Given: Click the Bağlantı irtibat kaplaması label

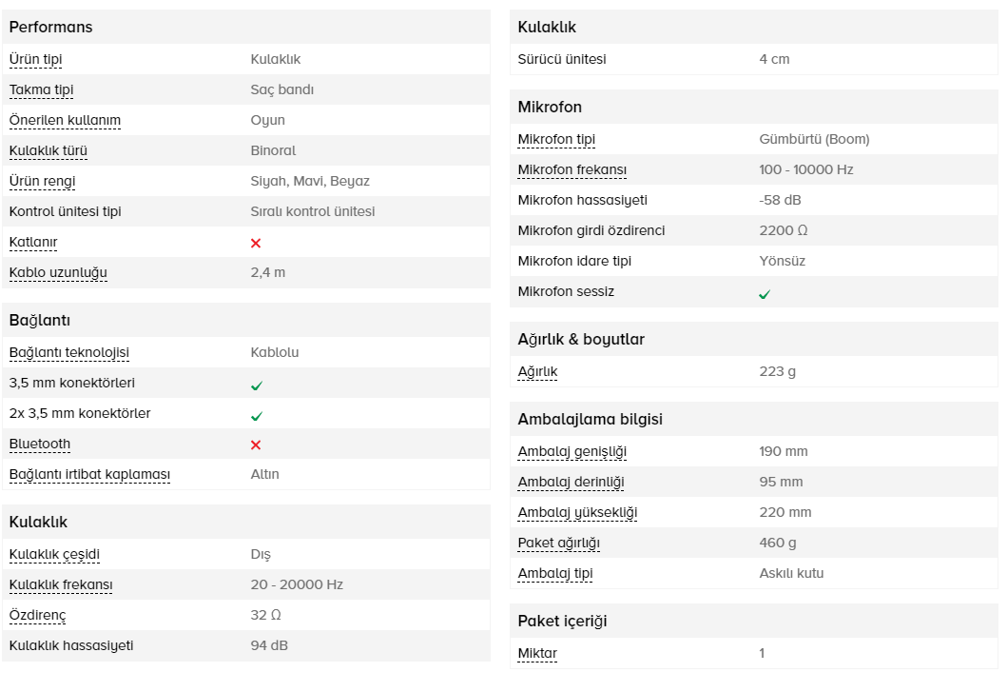Looking at the screenshot, I should tap(89, 474).
